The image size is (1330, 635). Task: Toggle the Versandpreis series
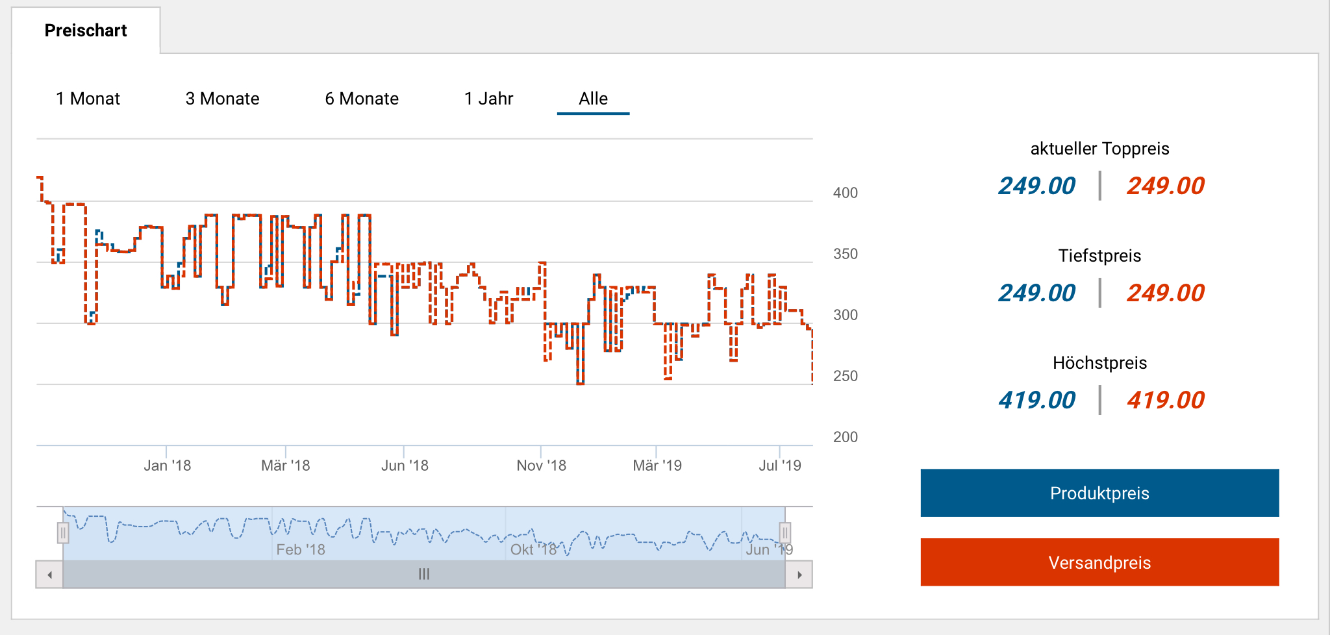(1099, 562)
